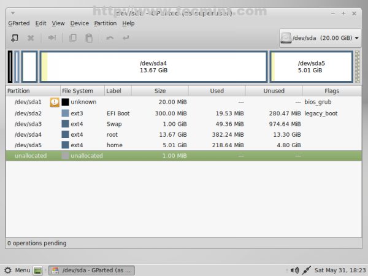The image size is (368, 276).
Task: Click the gray unallocated color swatch
Action: point(65,156)
